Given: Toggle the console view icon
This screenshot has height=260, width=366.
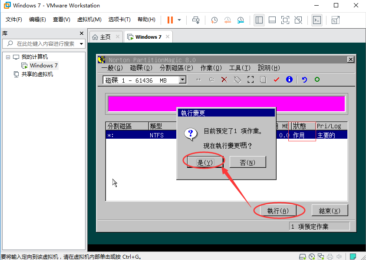Looking at the screenshot, I should [317, 20].
